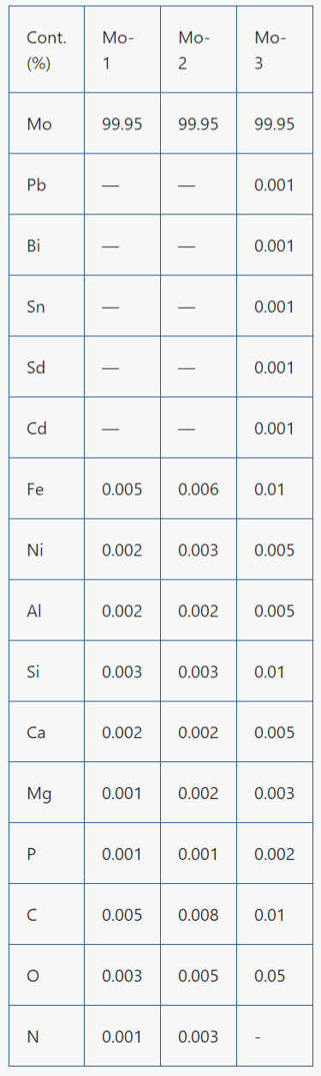
Task: Click Mg value 0.003 under Mo-3
Action: 275,794
